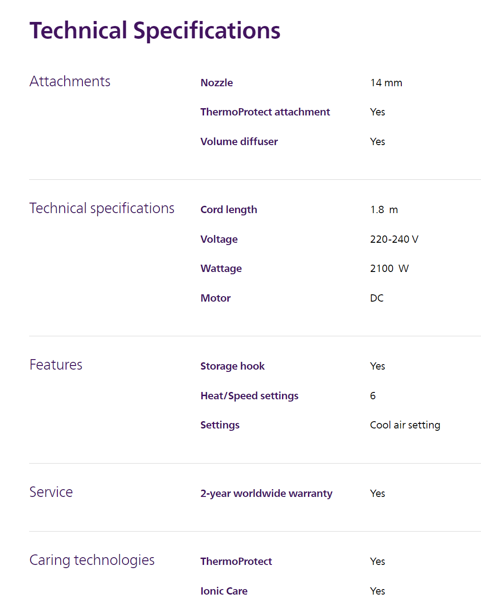Click the Volume diffuser label
This screenshot has width=481, height=611.
coord(239,141)
